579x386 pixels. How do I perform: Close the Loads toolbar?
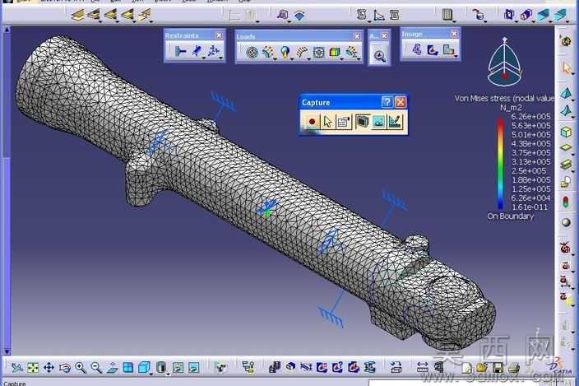357,36
